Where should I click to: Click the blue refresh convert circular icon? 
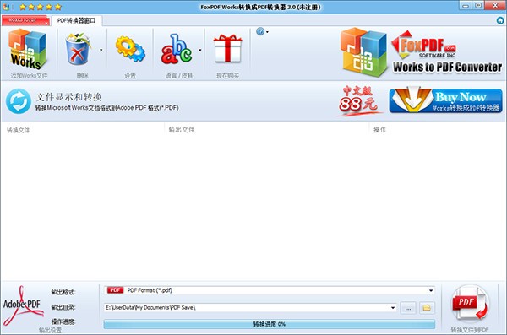pyautogui.click(x=19, y=101)
